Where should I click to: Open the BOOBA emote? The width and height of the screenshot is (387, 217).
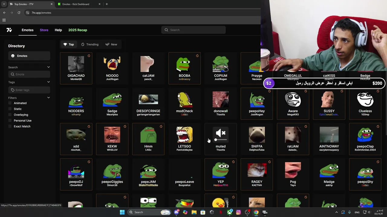[x=184, y=68]
